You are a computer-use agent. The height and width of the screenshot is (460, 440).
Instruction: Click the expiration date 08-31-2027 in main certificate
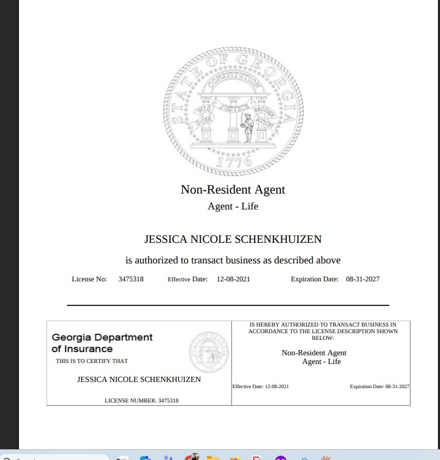pos(362,279)
